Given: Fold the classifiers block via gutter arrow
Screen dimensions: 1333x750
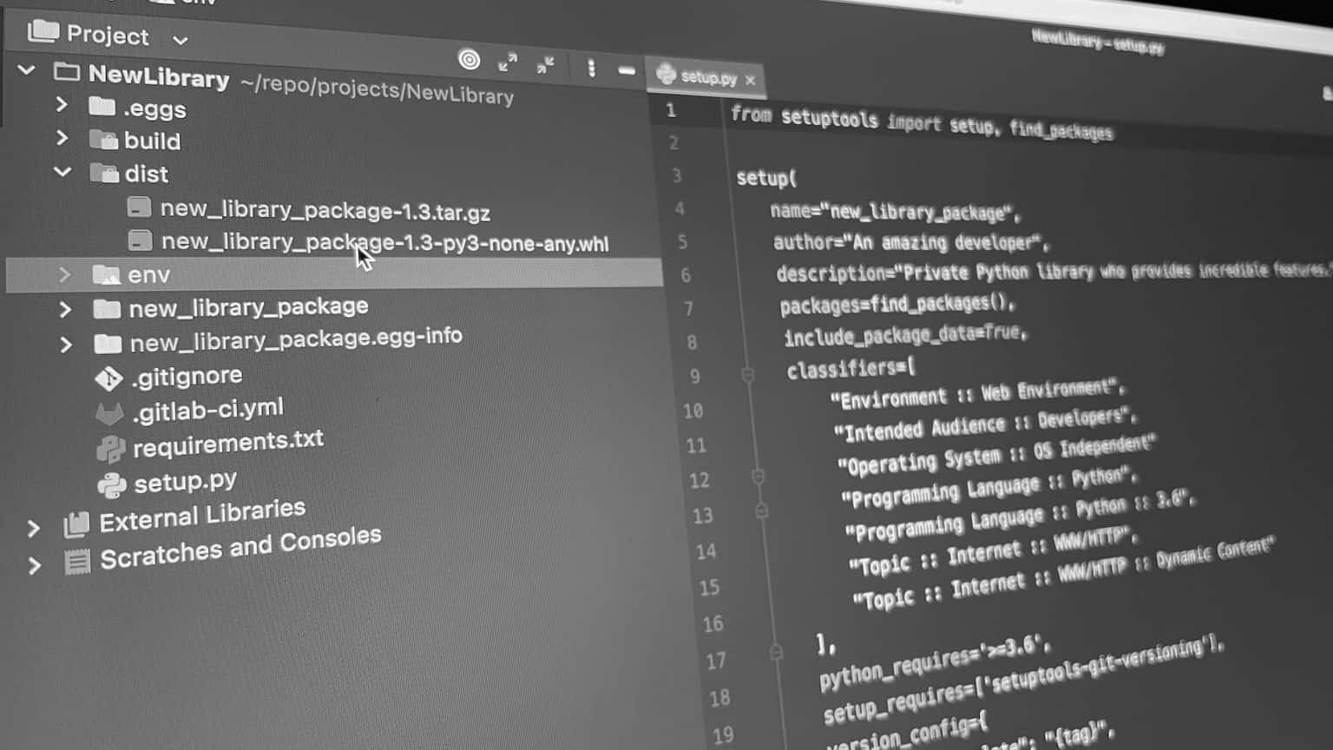Looking at the screenshot, I should pyautogui.click(x=748, y=375).
